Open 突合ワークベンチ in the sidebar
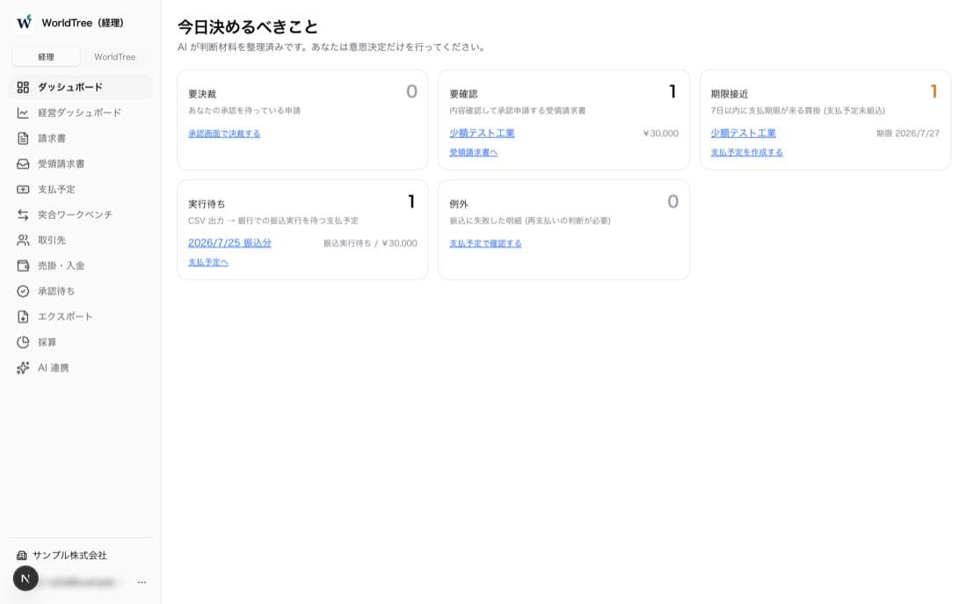 [x=81, y=215]
